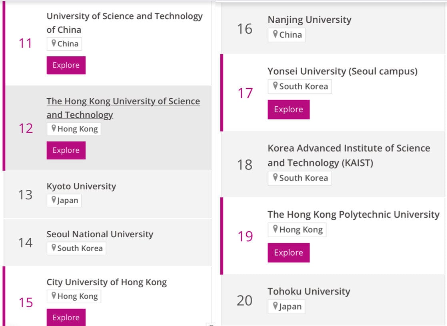
Task: Click Explore under City University of Hong Kong
Action: pos(66,317)
